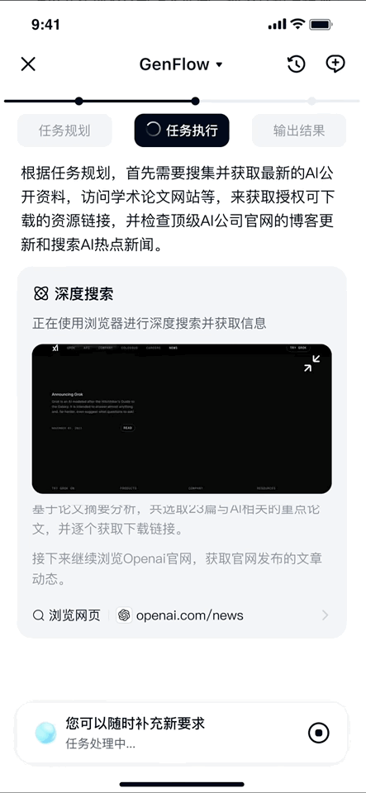The width and height of the screenshot is (366, 793).
Task: Tap the battery indicator in status bar
Action: (321, 24)
